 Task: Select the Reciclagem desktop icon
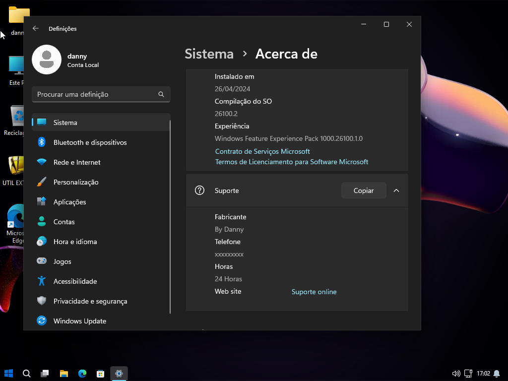click(x=13, y=120)
